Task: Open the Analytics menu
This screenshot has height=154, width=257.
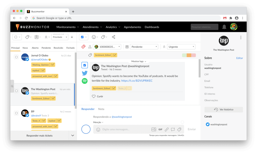Action: 113,27
